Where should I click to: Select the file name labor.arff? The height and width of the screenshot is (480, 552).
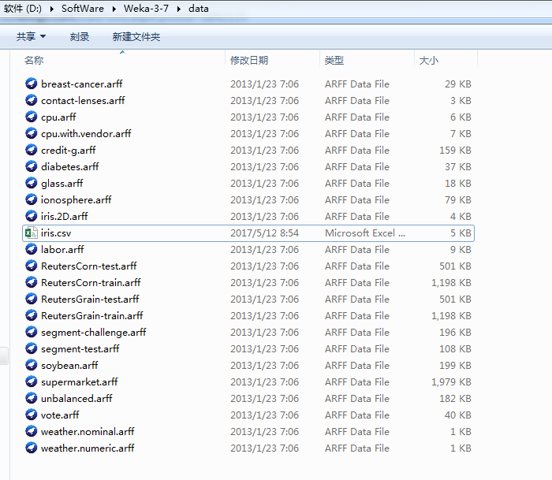(62, 250)
